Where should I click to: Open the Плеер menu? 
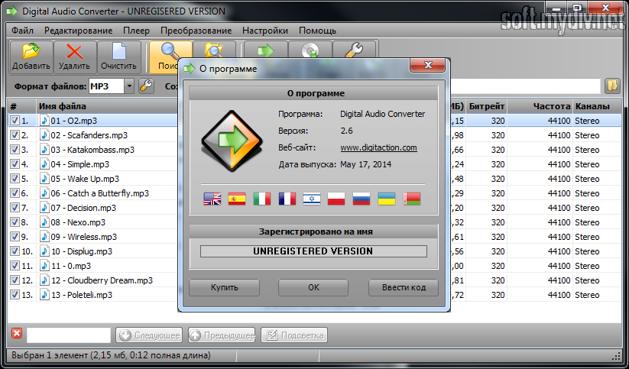[x=136, y=31]
